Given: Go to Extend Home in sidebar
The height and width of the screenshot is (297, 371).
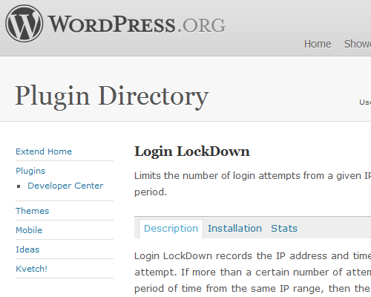Looking at the screenshot, I should click(x=44, y=151).
